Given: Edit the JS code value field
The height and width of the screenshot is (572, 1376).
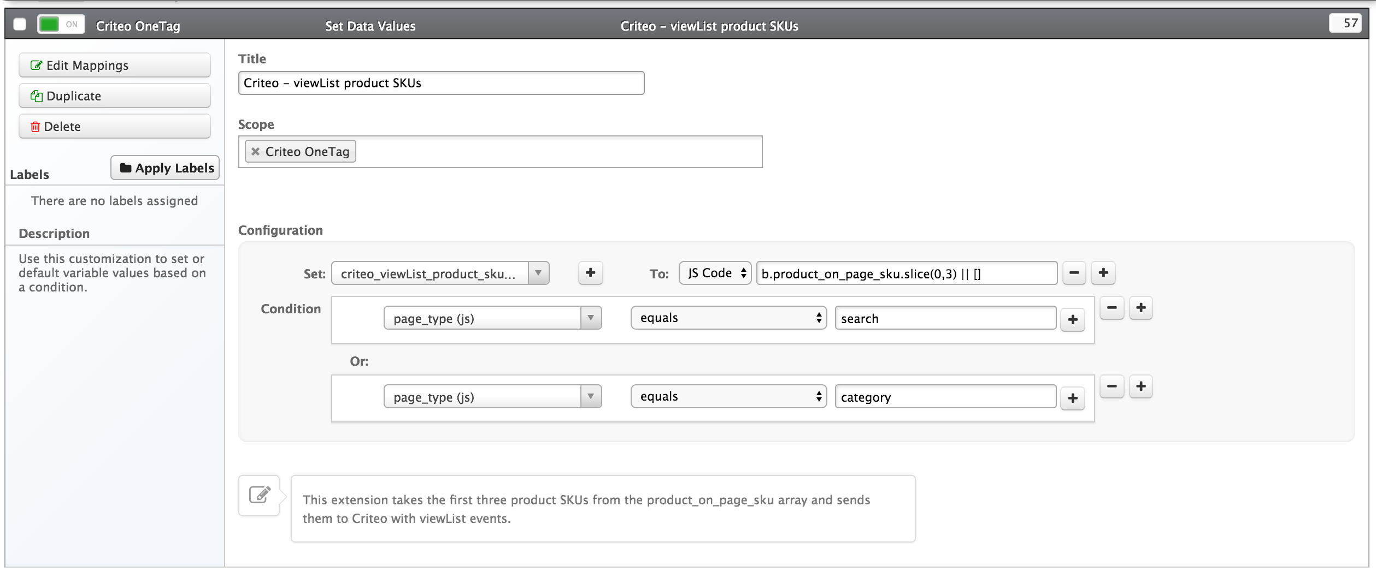Looking at the screenshot, I should tap(907, 273).
